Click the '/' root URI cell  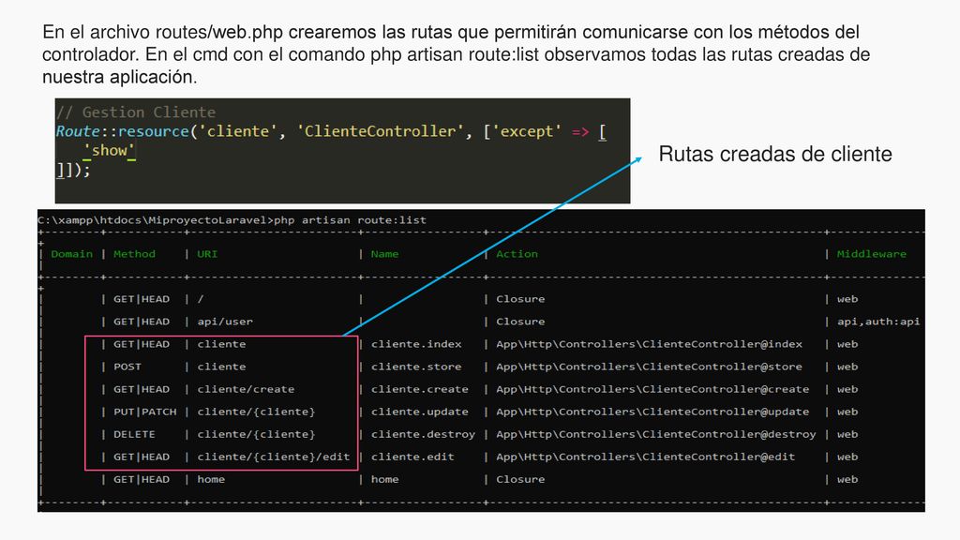tap(201, 299)
